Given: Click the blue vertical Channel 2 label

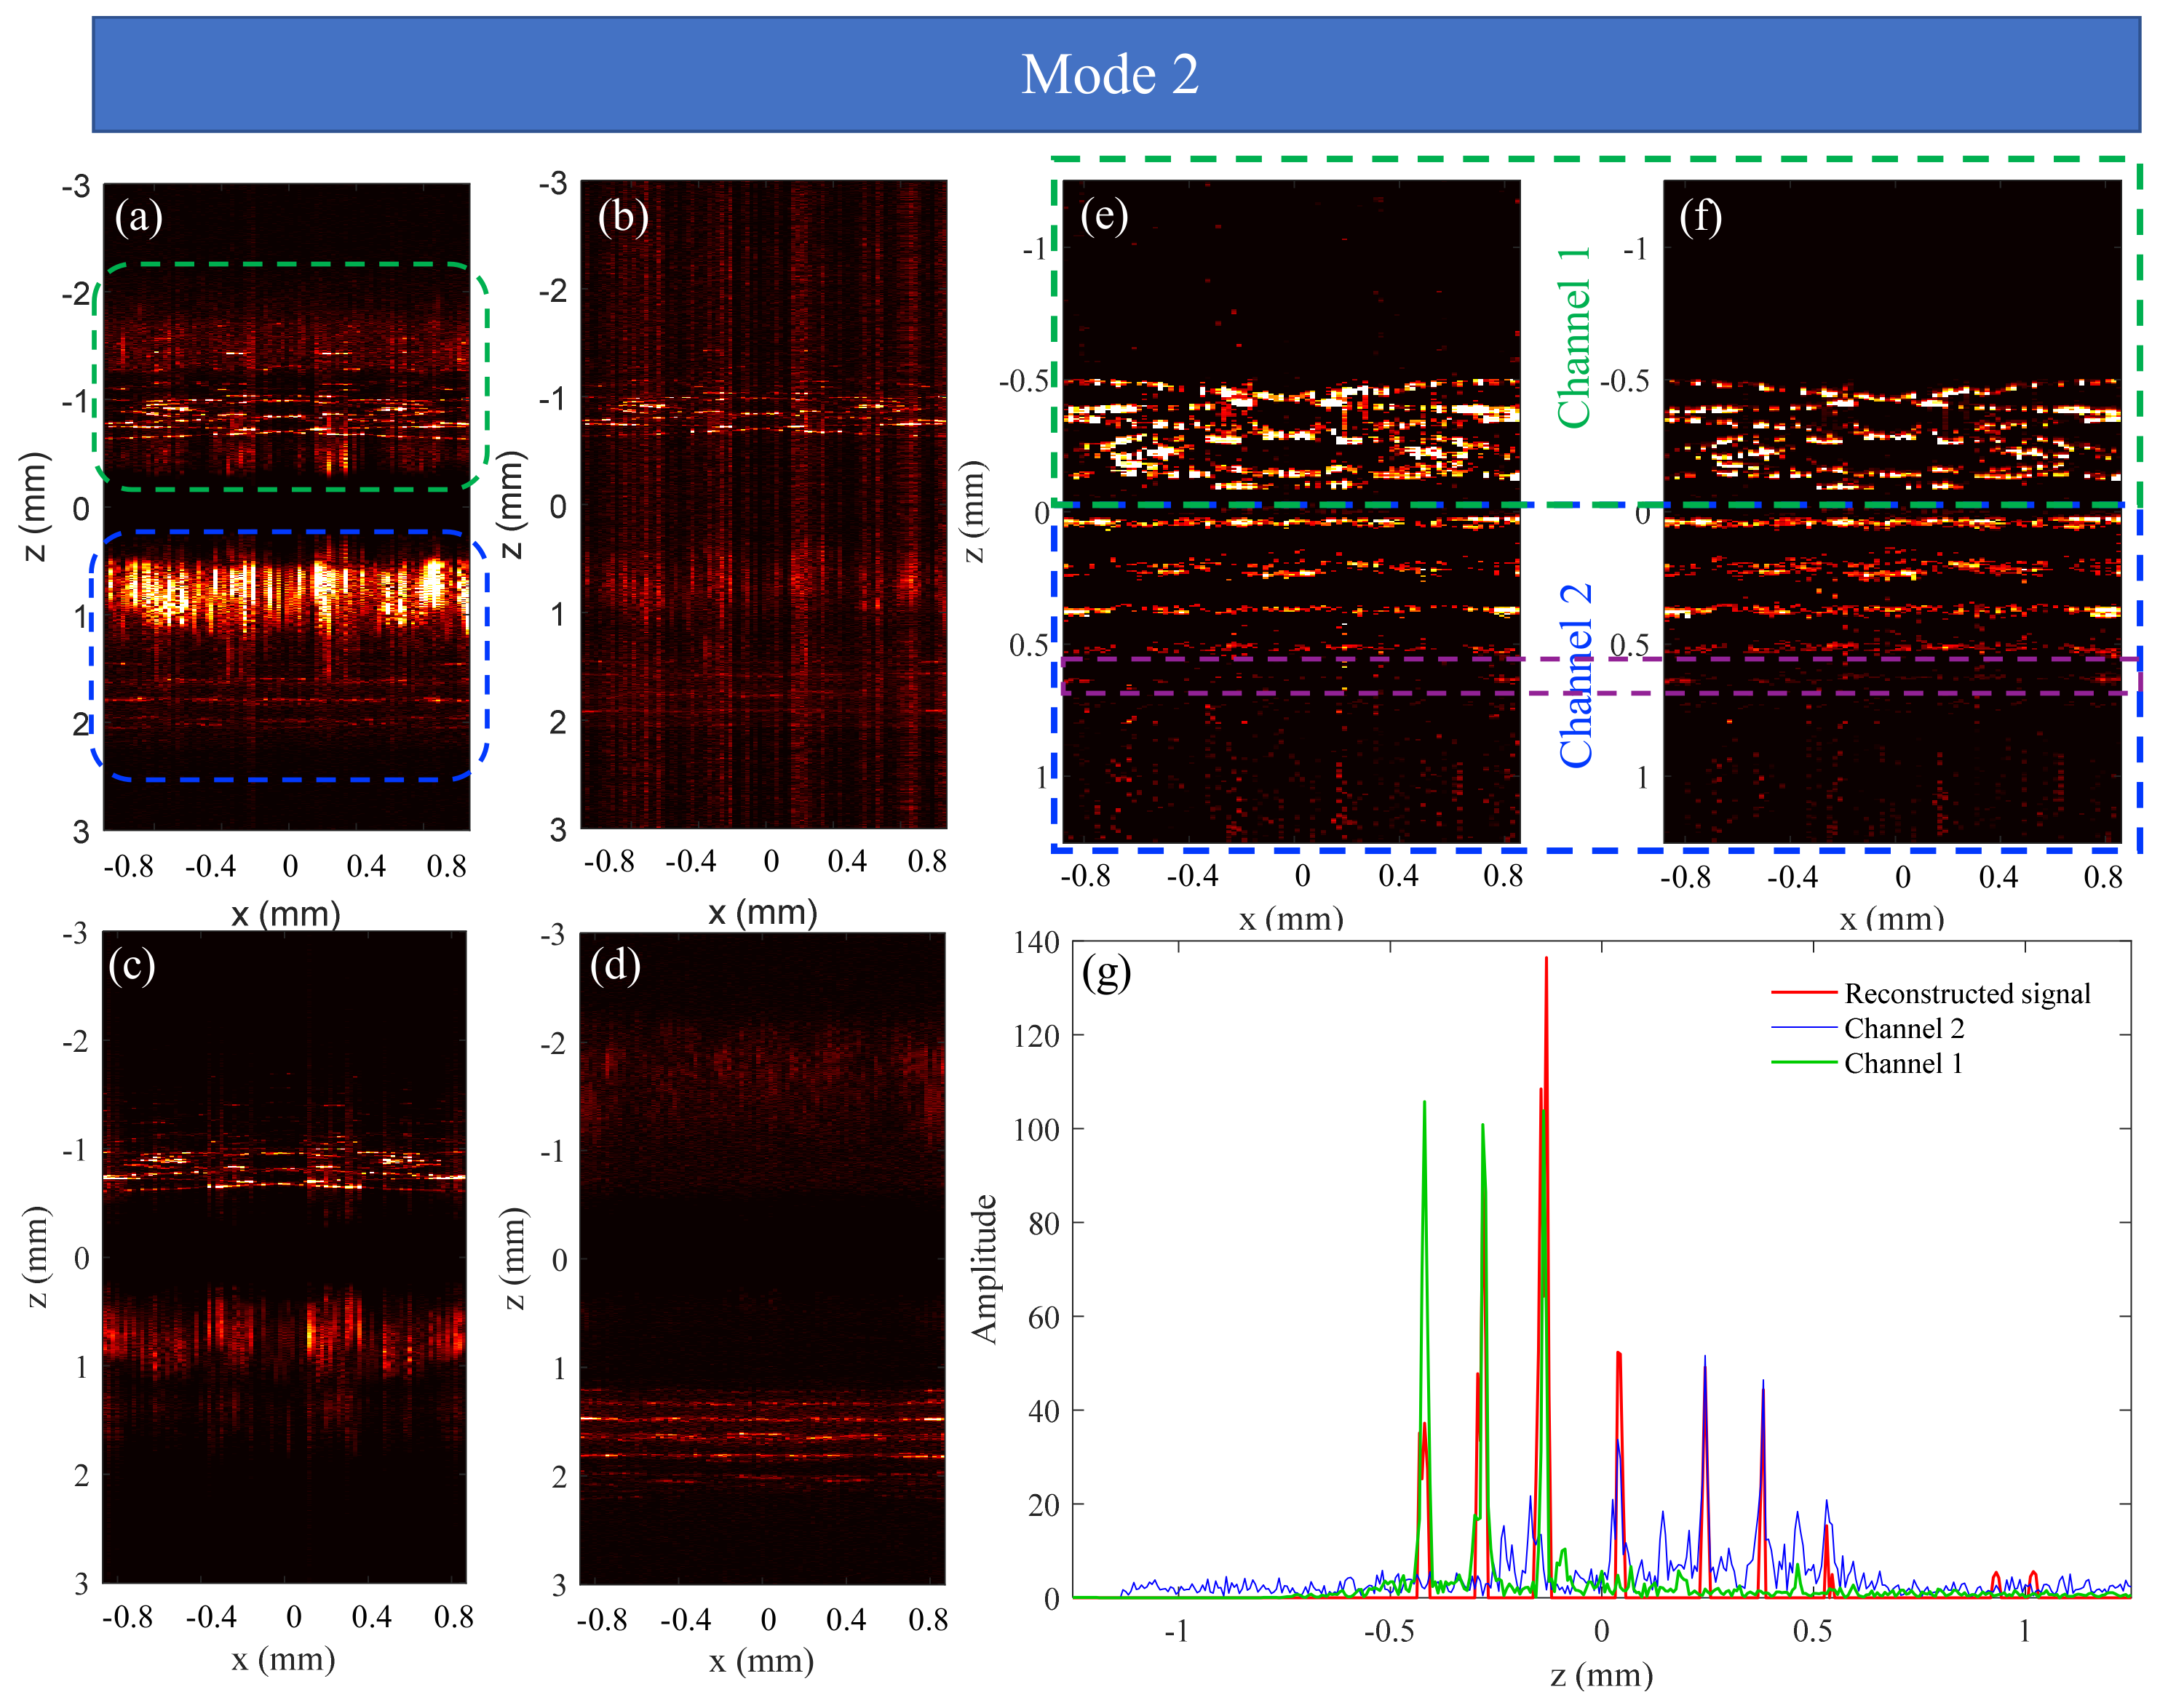Looking at the screenshot, I should pos(1576,675).
